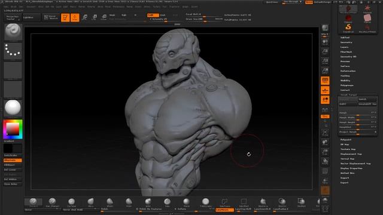383x215 pixels.
Task: Open the Preferences menu
Action: [x=118, y=7]
